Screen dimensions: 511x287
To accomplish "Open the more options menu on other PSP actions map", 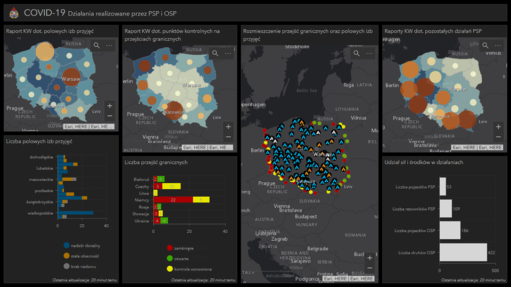I will coord(498,46).
